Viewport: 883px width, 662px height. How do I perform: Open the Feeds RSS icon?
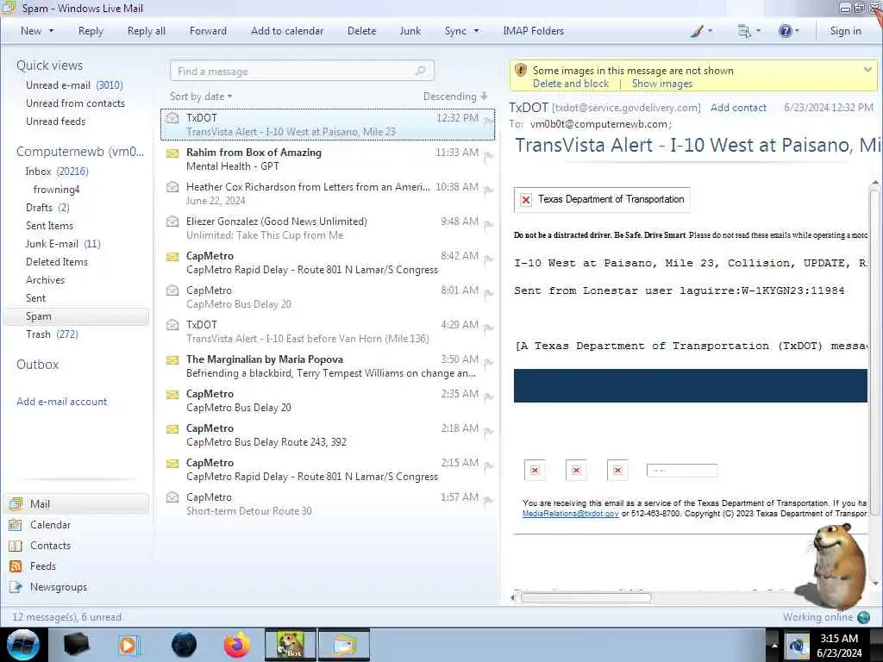tap(16, 566)
